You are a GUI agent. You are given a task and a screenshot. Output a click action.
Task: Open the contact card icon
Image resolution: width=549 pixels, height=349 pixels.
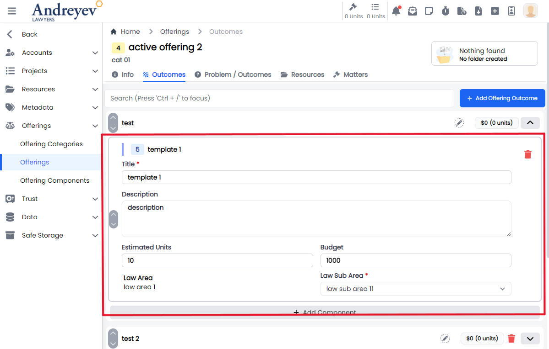click(x=511, y=11)
